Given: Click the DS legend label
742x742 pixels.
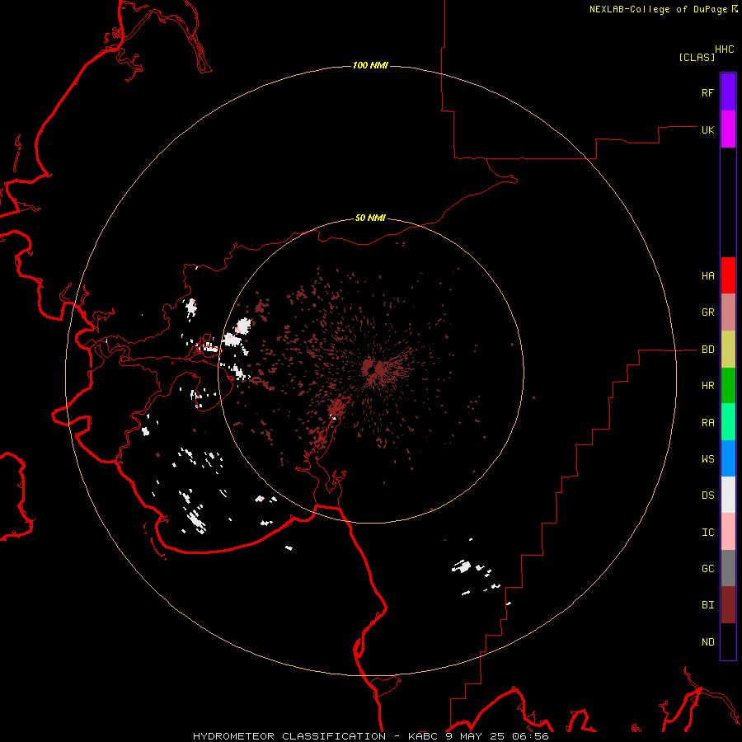Looking at the screenshot, I should (x=707, y=495).
